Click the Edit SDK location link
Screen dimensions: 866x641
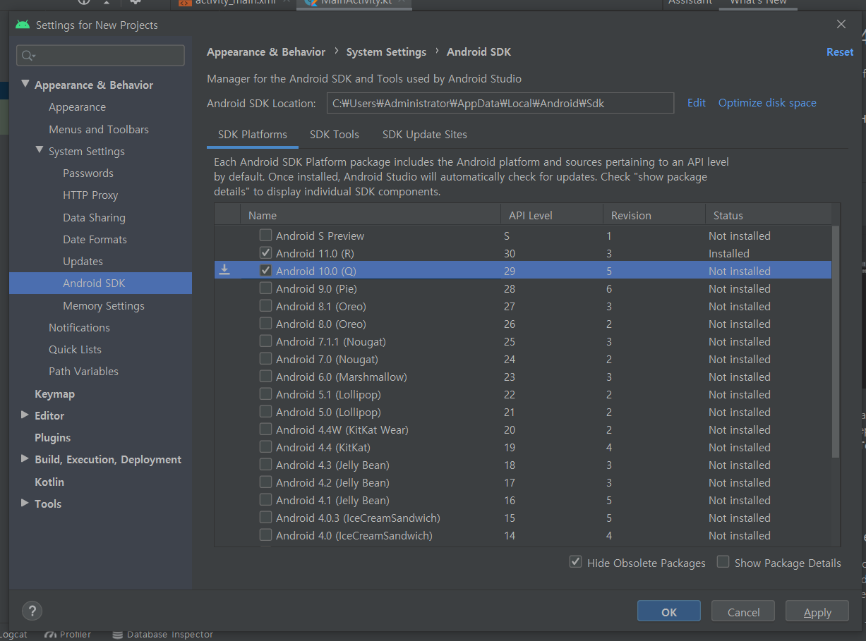(697, 102)
